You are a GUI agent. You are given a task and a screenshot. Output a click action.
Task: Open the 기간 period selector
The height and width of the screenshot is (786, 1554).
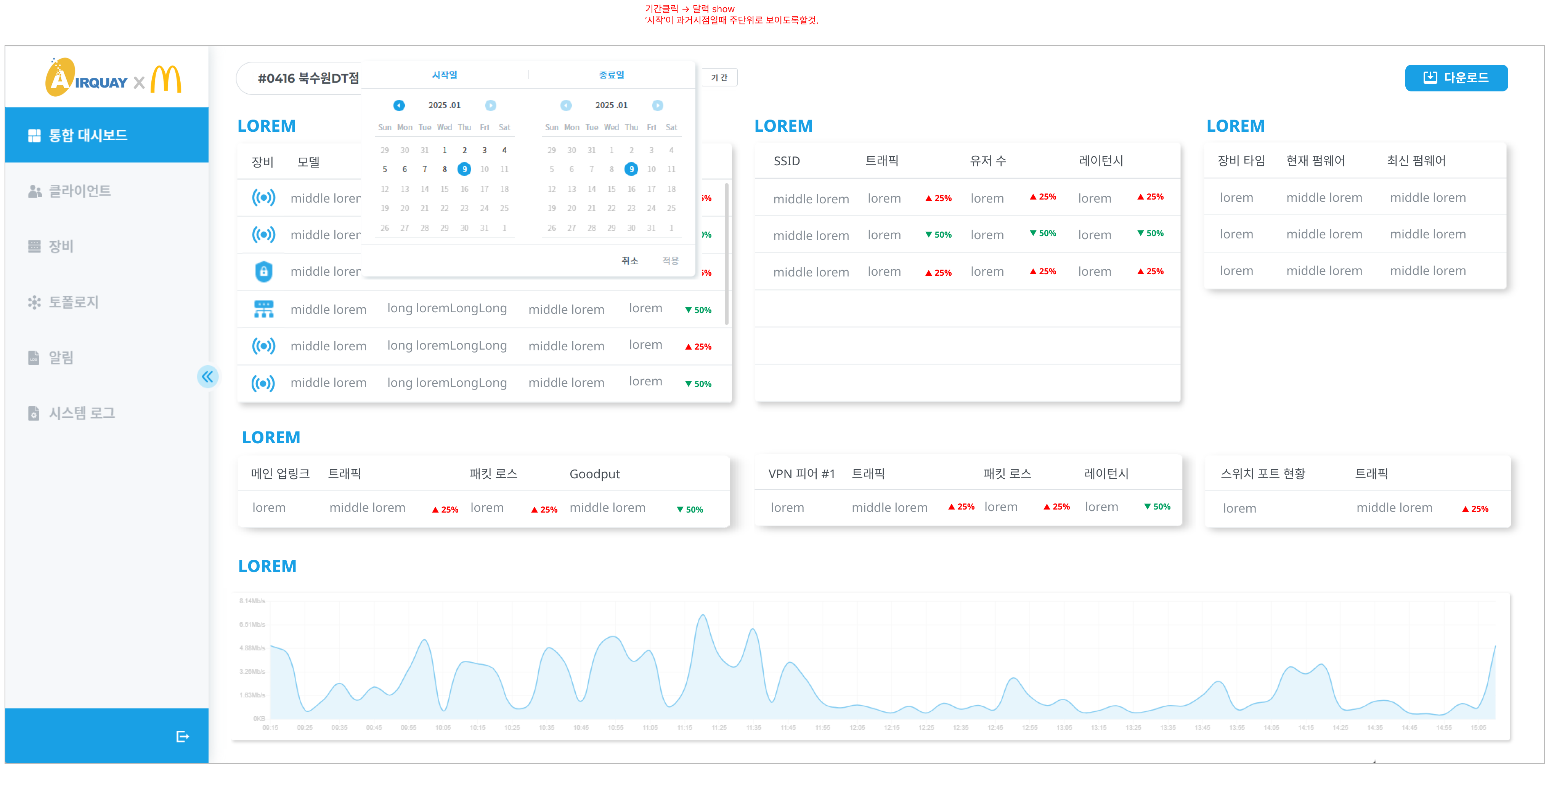point(719,77)
